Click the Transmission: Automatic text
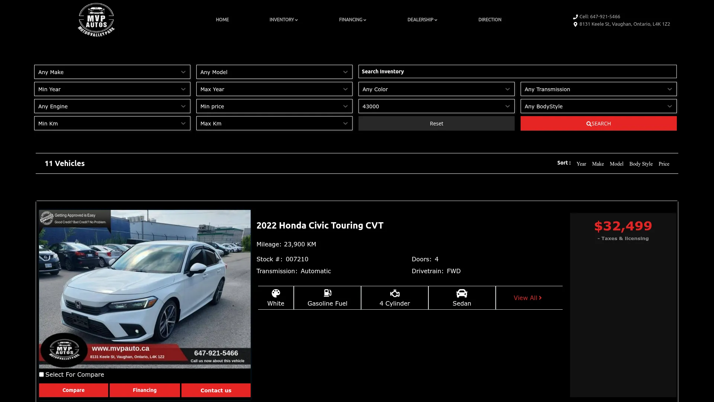714x402 pixels. click(x=294, y=271)
